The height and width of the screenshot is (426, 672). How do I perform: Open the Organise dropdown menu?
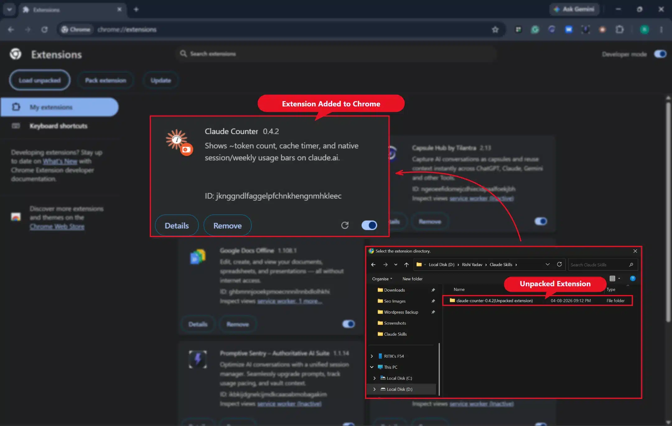[382, 279]
